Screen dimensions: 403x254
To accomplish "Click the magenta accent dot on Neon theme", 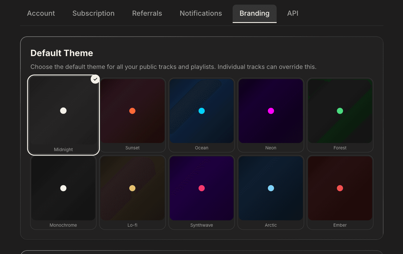I will pyautogui.click(x=271, y=111).
